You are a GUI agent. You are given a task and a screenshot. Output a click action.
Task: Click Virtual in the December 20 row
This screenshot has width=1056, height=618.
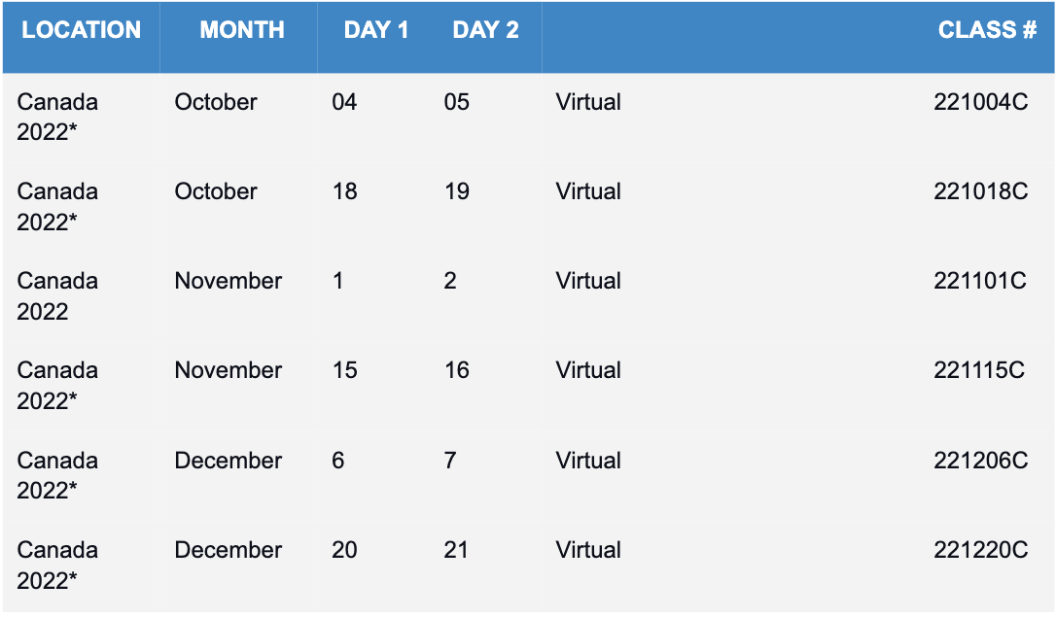click(588, 550)
